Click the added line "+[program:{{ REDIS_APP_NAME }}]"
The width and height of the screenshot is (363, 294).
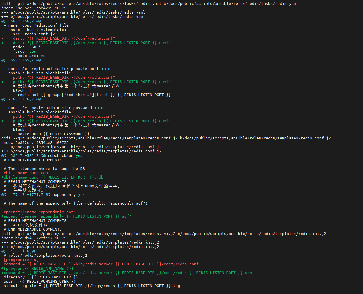(37, 268)
